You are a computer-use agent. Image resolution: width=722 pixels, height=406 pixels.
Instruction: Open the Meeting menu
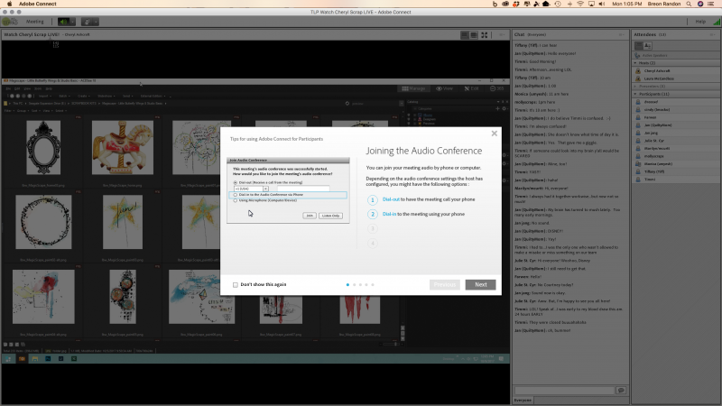coord(35,22)
